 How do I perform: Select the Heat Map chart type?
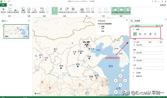point(150,34)
